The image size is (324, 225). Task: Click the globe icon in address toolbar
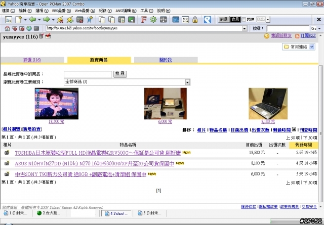pyautogui.click(x=29, y=28)
